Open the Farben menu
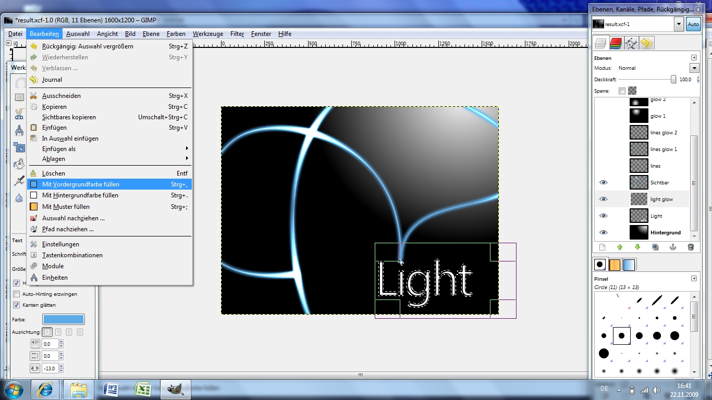 [176, 34]
